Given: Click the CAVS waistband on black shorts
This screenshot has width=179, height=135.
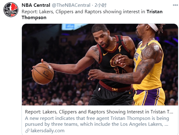Looking at the screenshot, I should pos(115,87).
